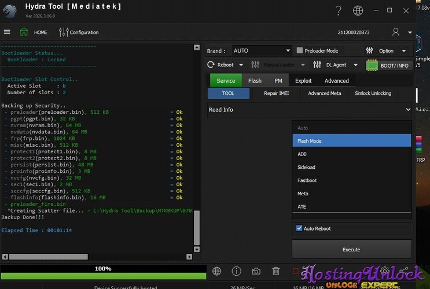Click the info icon in bottom toolbar

(x=236, y=271)
